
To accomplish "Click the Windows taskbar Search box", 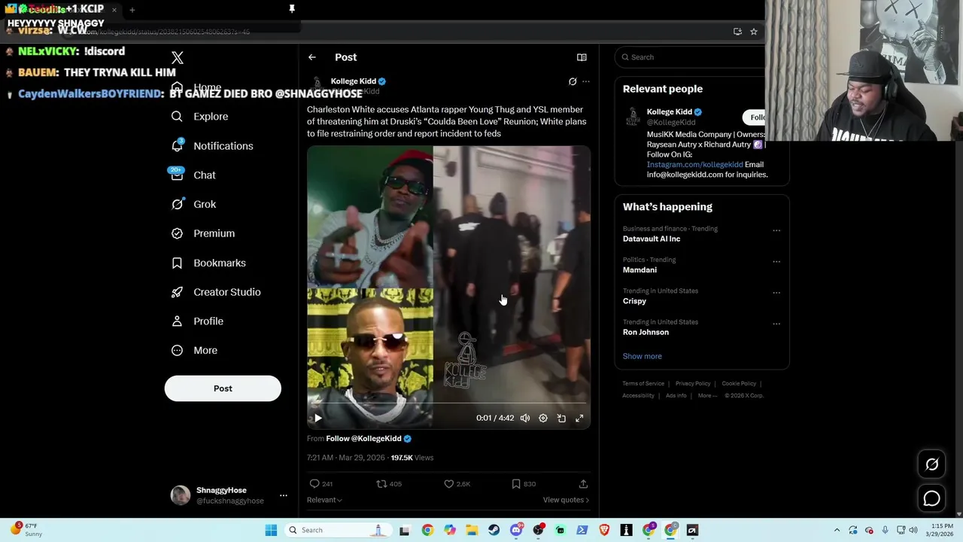I will (338, 530).
